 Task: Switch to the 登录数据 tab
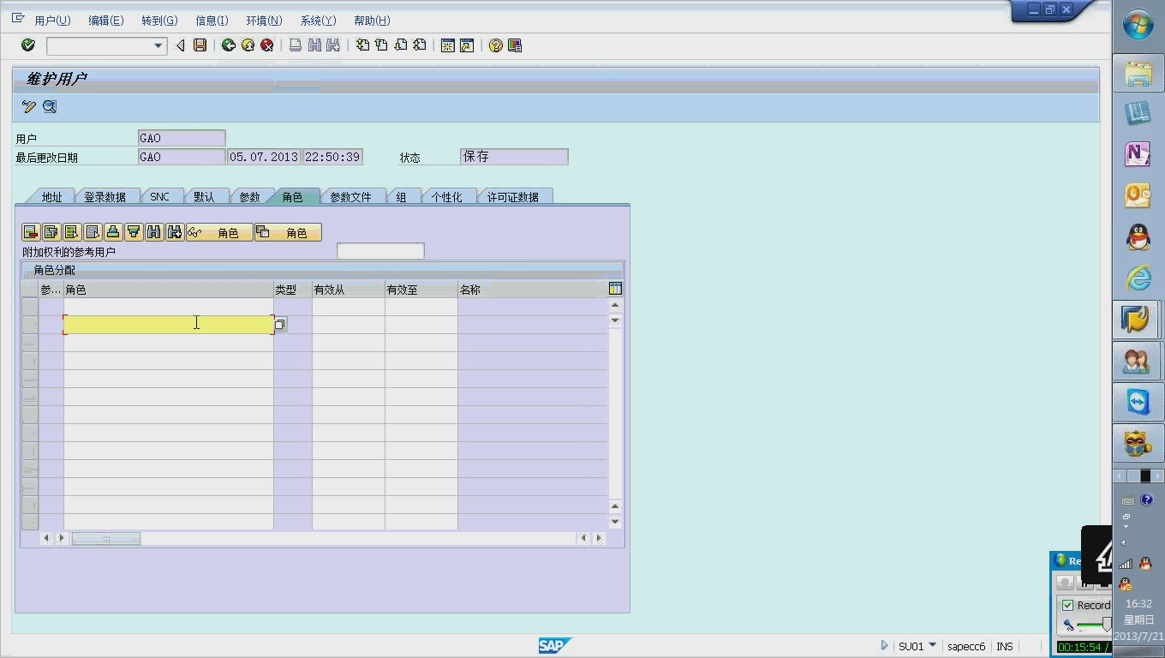(105, 197)
